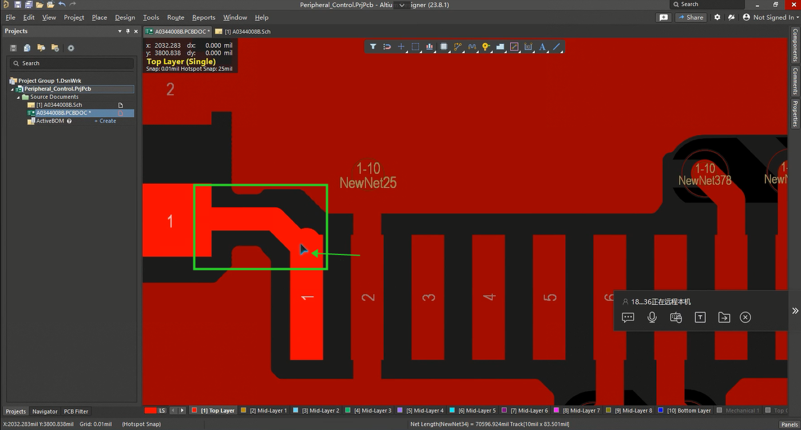Viewport: 801px width, 430px height.
Task: Open the Projects panel dropdown arrow
Action: pyautogui.click(x=120, y=31)
